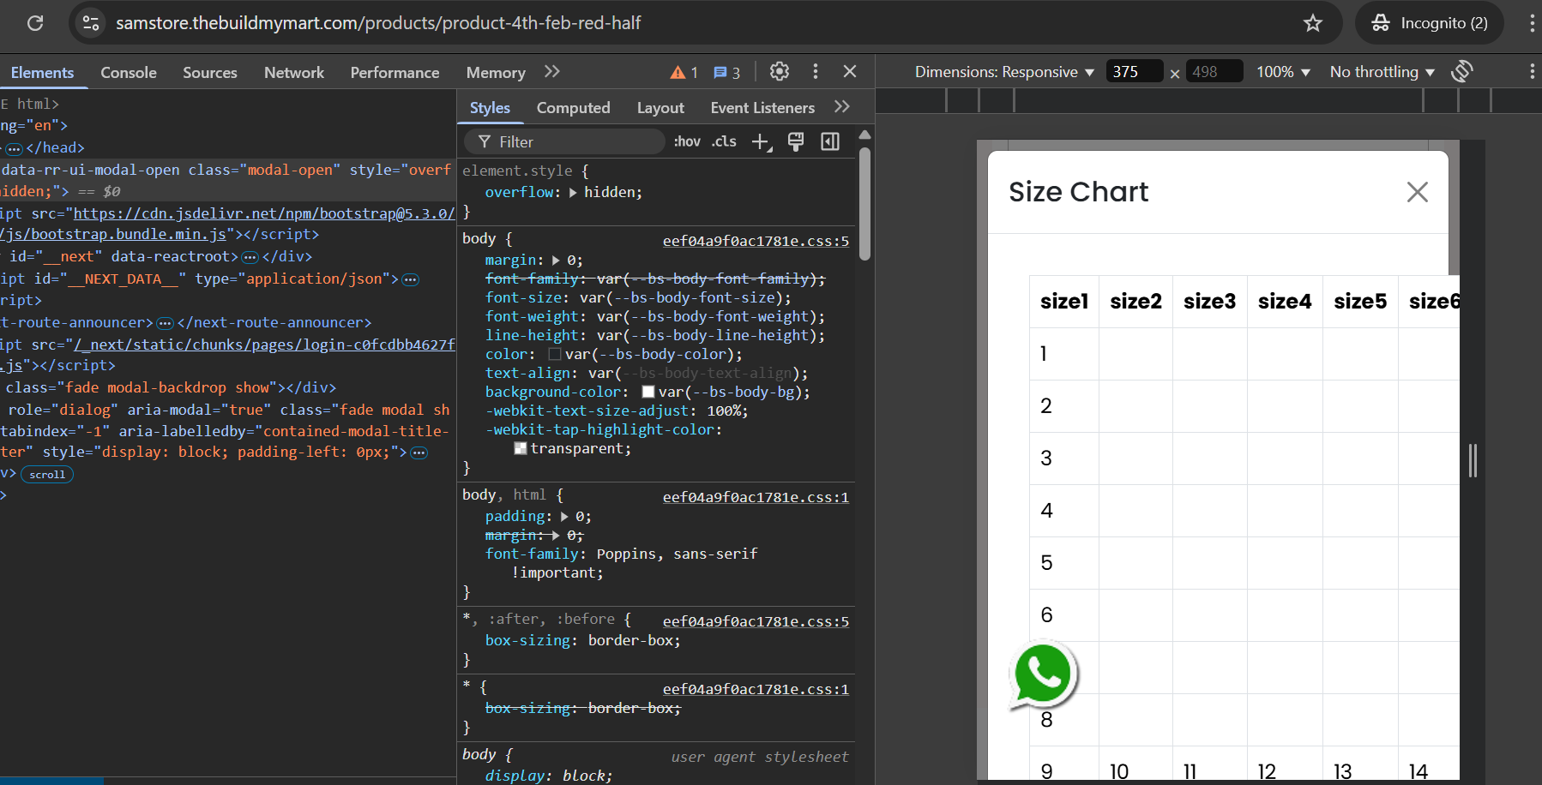Open eef04a9f0ac1781e.css:5 link beside :after rule
The image size is (1542, 785).
[756, 621]
